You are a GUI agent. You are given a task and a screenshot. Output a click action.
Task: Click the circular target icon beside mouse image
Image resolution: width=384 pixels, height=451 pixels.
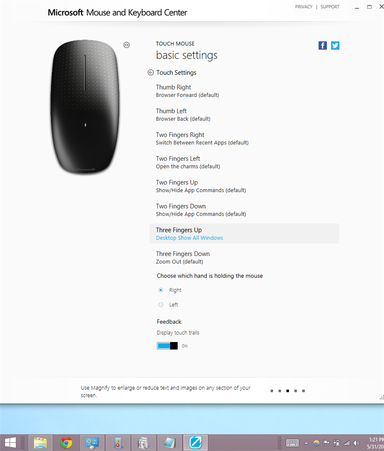click(126, 45)
